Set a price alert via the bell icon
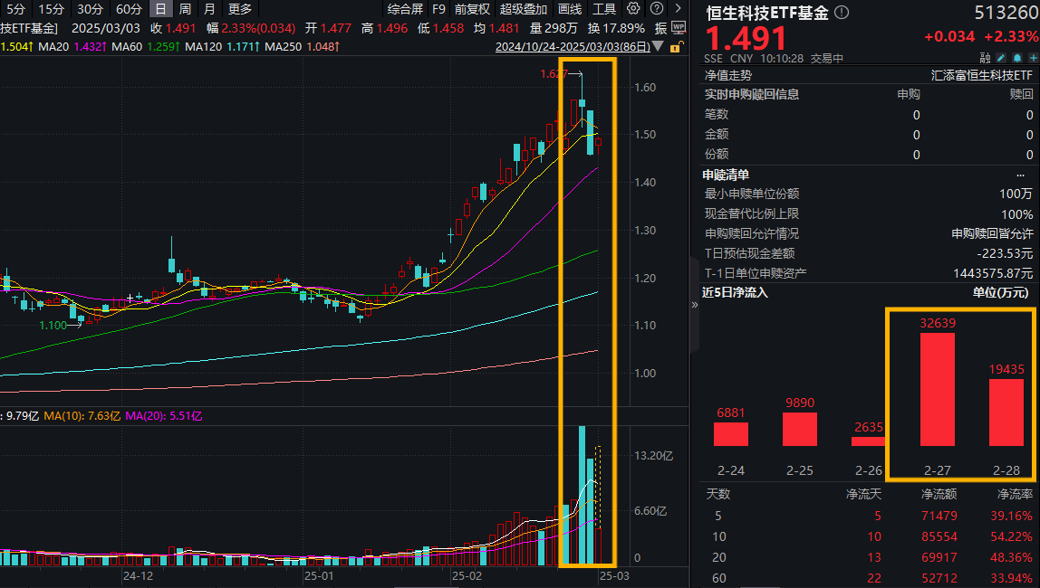This screenshot has height=588, width=1040. pyautogui.click(x=1016, y=56)
